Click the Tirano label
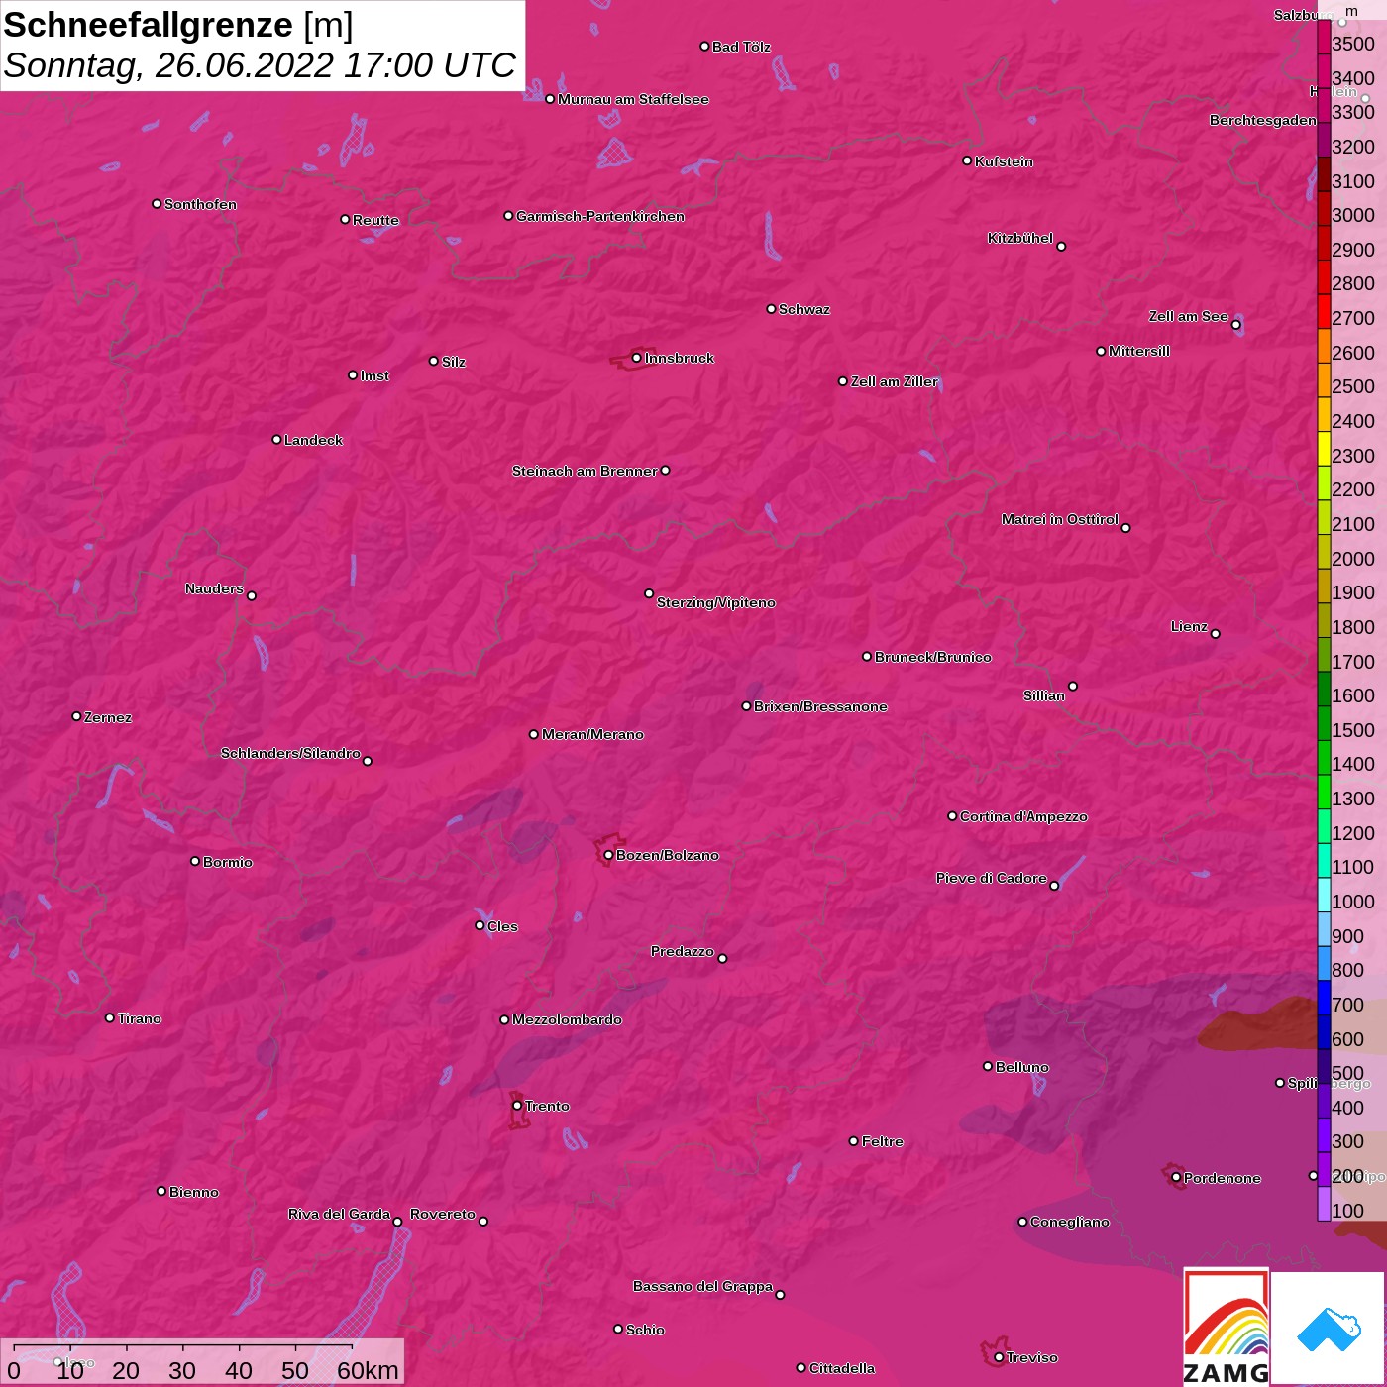The image size is (1387, 1387). [140, 1018]
